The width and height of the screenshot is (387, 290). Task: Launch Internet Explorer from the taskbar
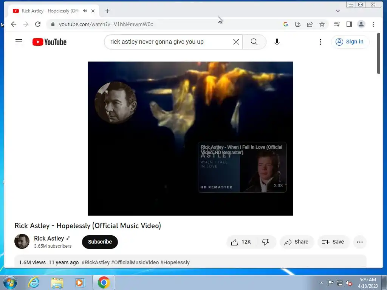coord(34,282)
